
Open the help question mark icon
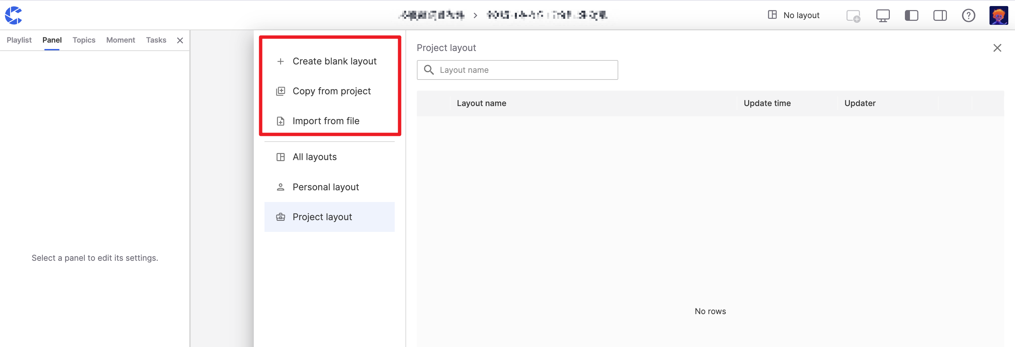pos(968,16)
